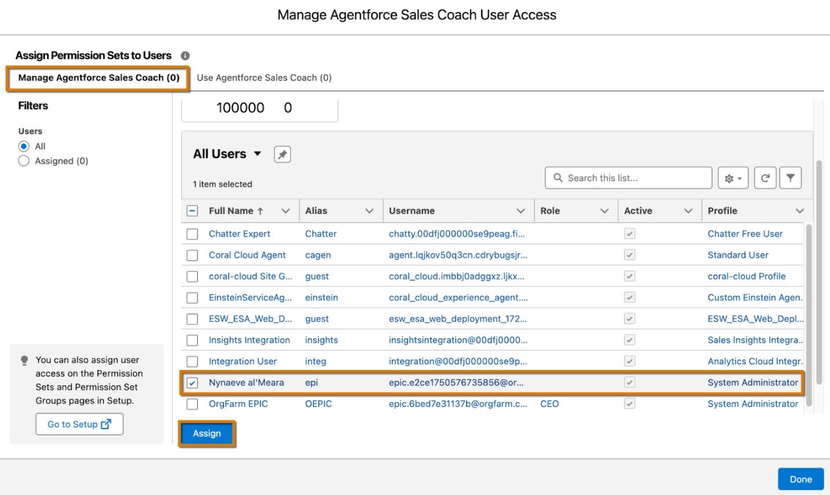This screenshot has width=830, height=495.
Task: Open the All Users list view dropdown
Action: click(258, 154)
